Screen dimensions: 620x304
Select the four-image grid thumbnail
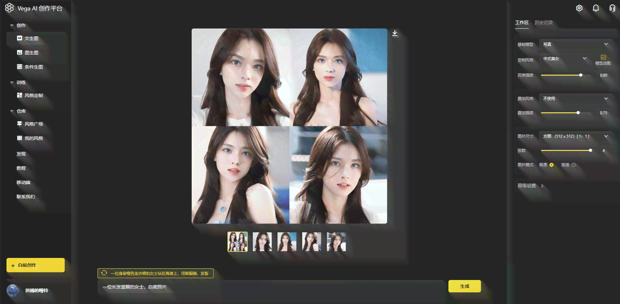click(x=238, y=242)
